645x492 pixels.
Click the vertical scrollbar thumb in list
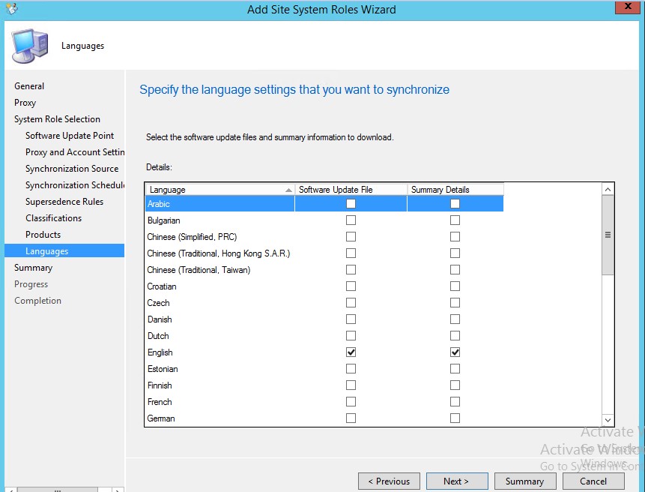click(x=608, y=235)
